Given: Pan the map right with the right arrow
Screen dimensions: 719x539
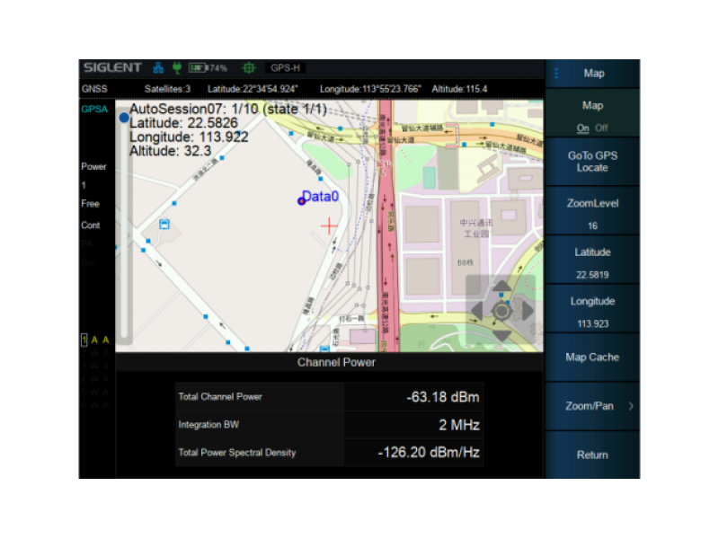Looking at the screenshot, I should coord(528,311).
